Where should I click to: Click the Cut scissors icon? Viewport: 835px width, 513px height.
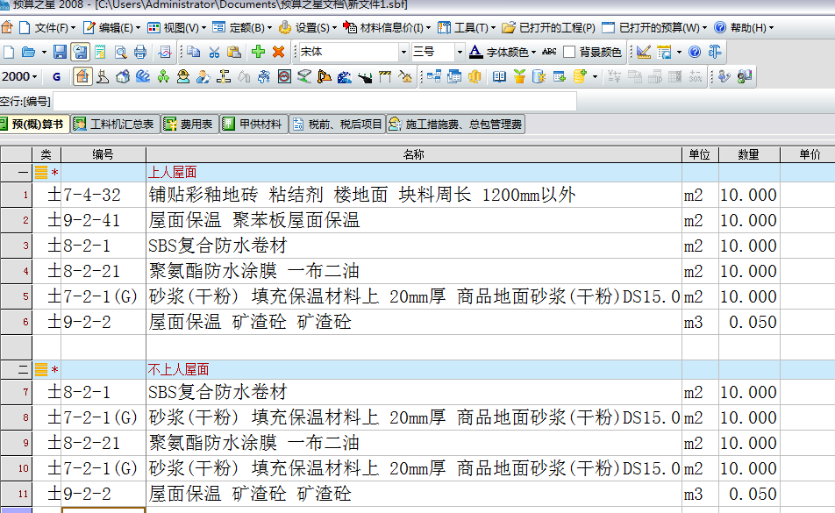click(214, 52)
